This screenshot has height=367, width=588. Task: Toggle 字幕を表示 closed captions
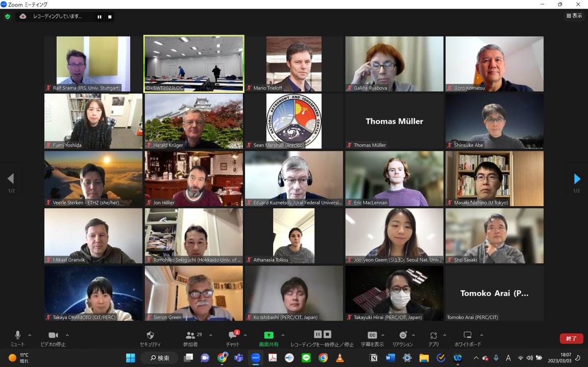point(372,335)
